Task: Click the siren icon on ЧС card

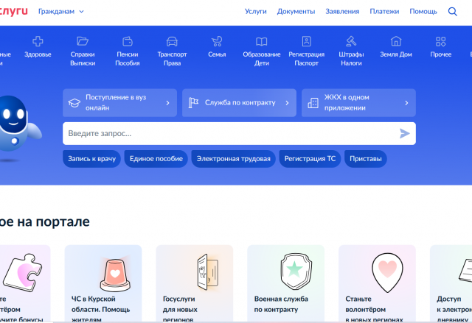Action: pyautogui.click(x=115, y=274)
